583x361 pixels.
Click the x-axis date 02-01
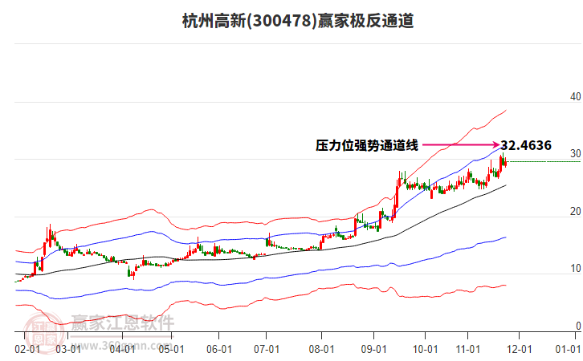coord(27,350)
